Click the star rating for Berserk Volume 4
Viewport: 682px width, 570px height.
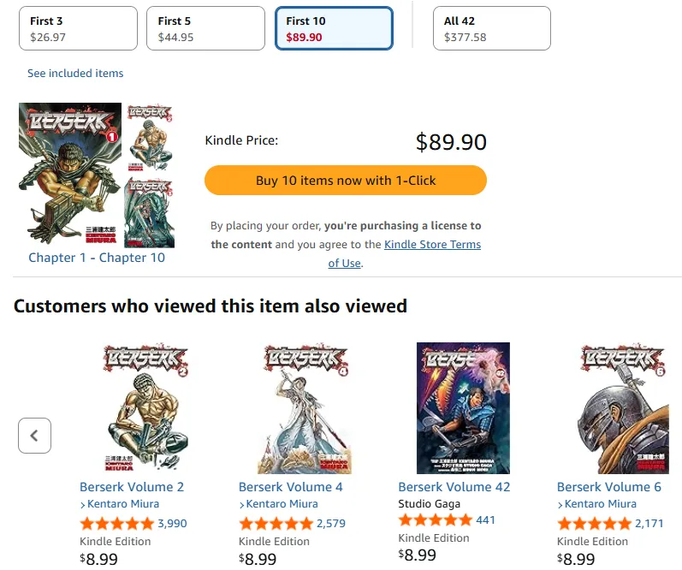[276, 524]
